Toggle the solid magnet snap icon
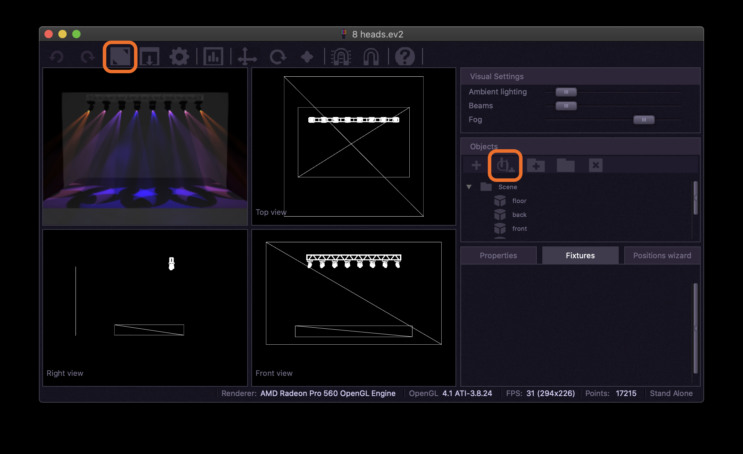The width and height of the screenshot is (743, 454). [371, 57]
